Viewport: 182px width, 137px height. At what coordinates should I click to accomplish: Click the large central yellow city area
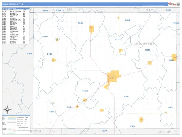click(113, 76)
